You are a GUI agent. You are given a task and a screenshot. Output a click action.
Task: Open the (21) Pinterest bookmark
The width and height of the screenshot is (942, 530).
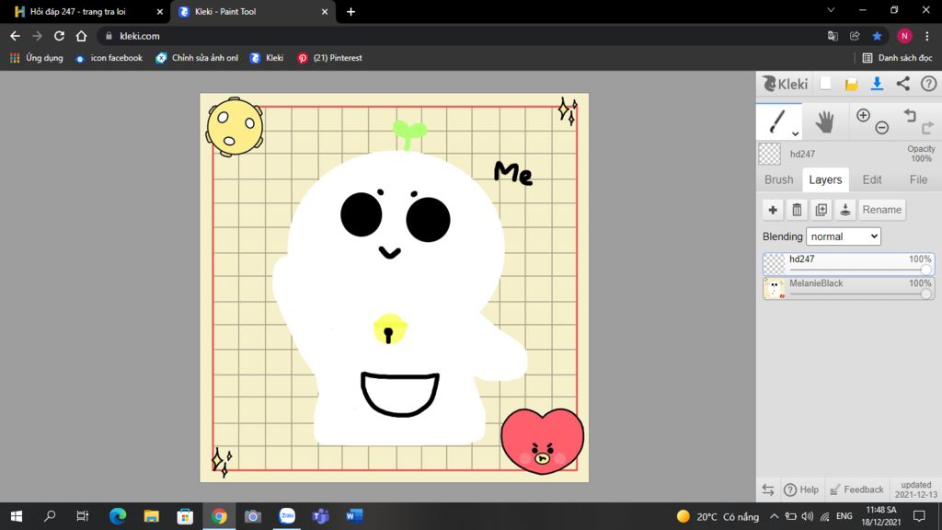[329, 58]
